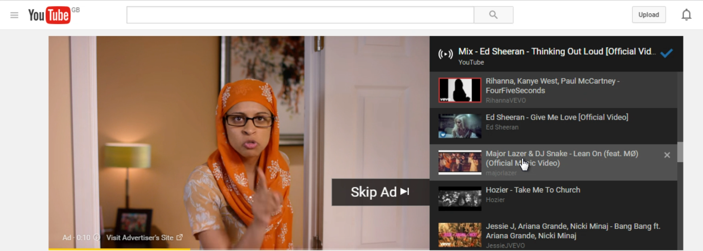Go to YouTube home via logo

(x=50, y=15)
